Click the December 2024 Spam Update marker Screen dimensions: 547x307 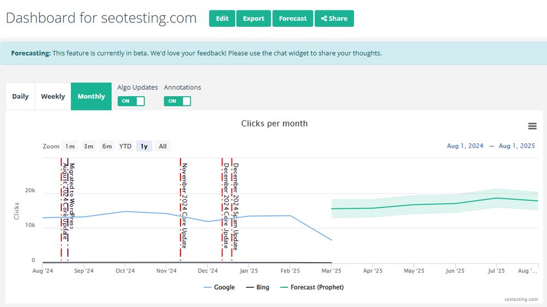click(231, 209)
